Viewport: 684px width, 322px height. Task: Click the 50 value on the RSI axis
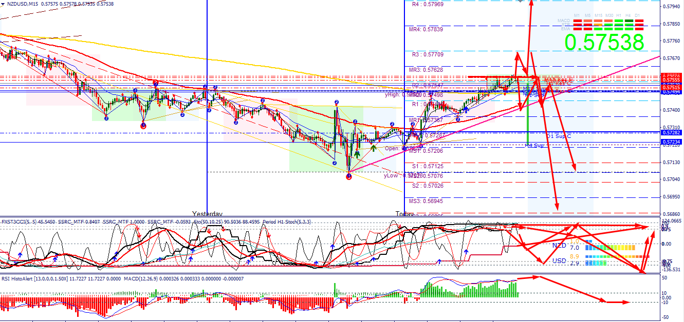(664, 277)
